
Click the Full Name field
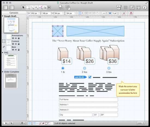coord(88,99)
